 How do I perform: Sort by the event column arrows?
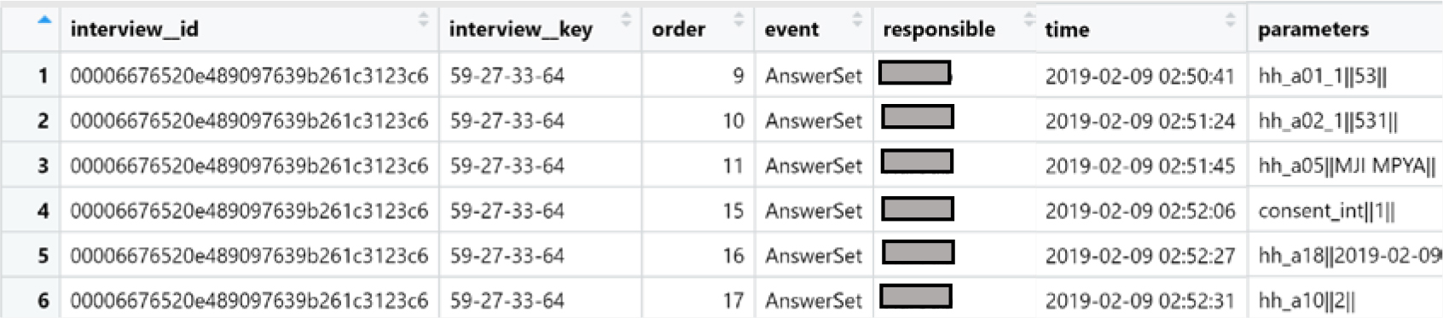(858, 20)
